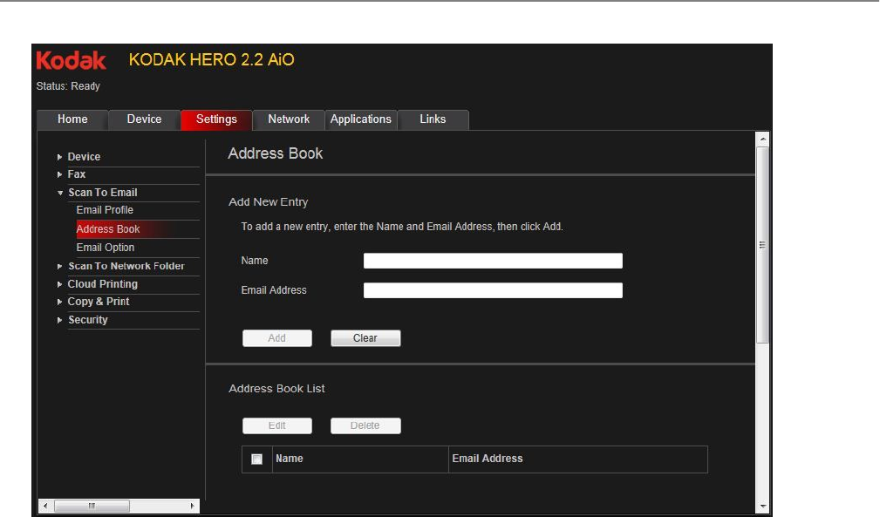Open Fax settings in sidebar

(77, 174)
